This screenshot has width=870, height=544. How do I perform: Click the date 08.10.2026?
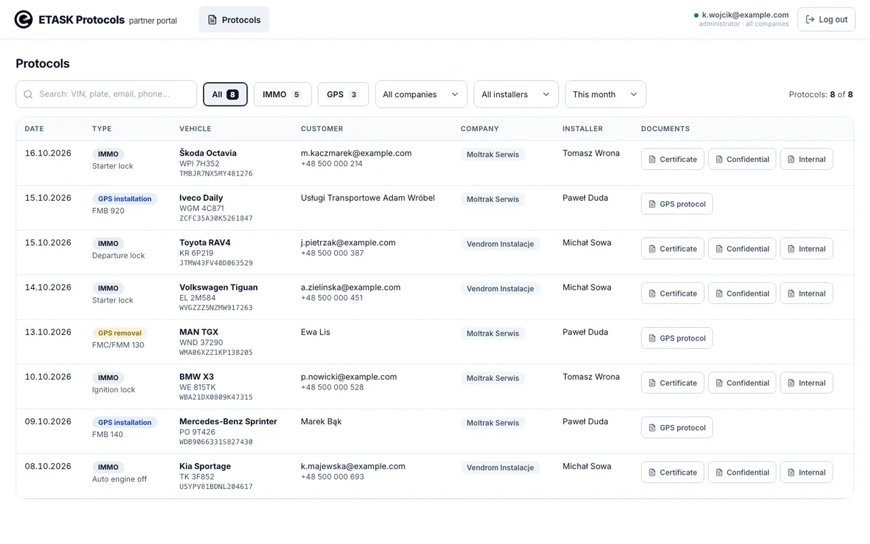48,466
